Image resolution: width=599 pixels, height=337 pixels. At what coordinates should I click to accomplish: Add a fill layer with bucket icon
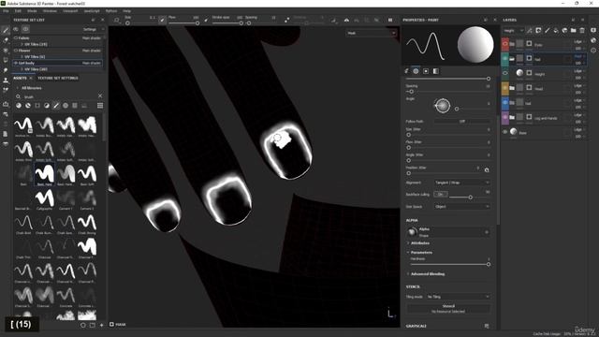(x=556, y=30)
